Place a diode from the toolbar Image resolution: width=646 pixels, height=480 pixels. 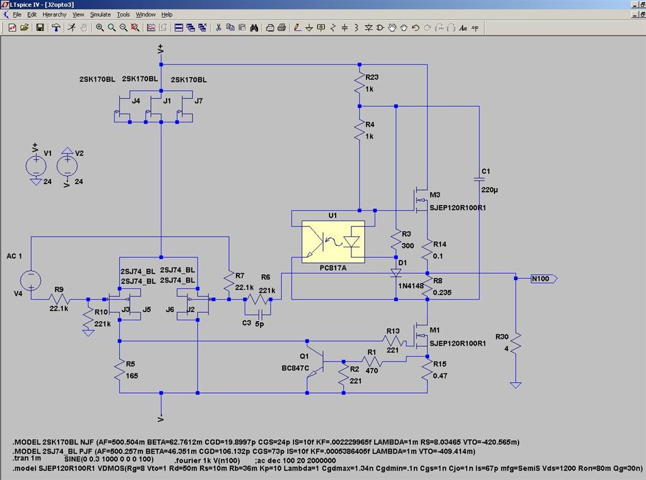(x=368, y=28)
